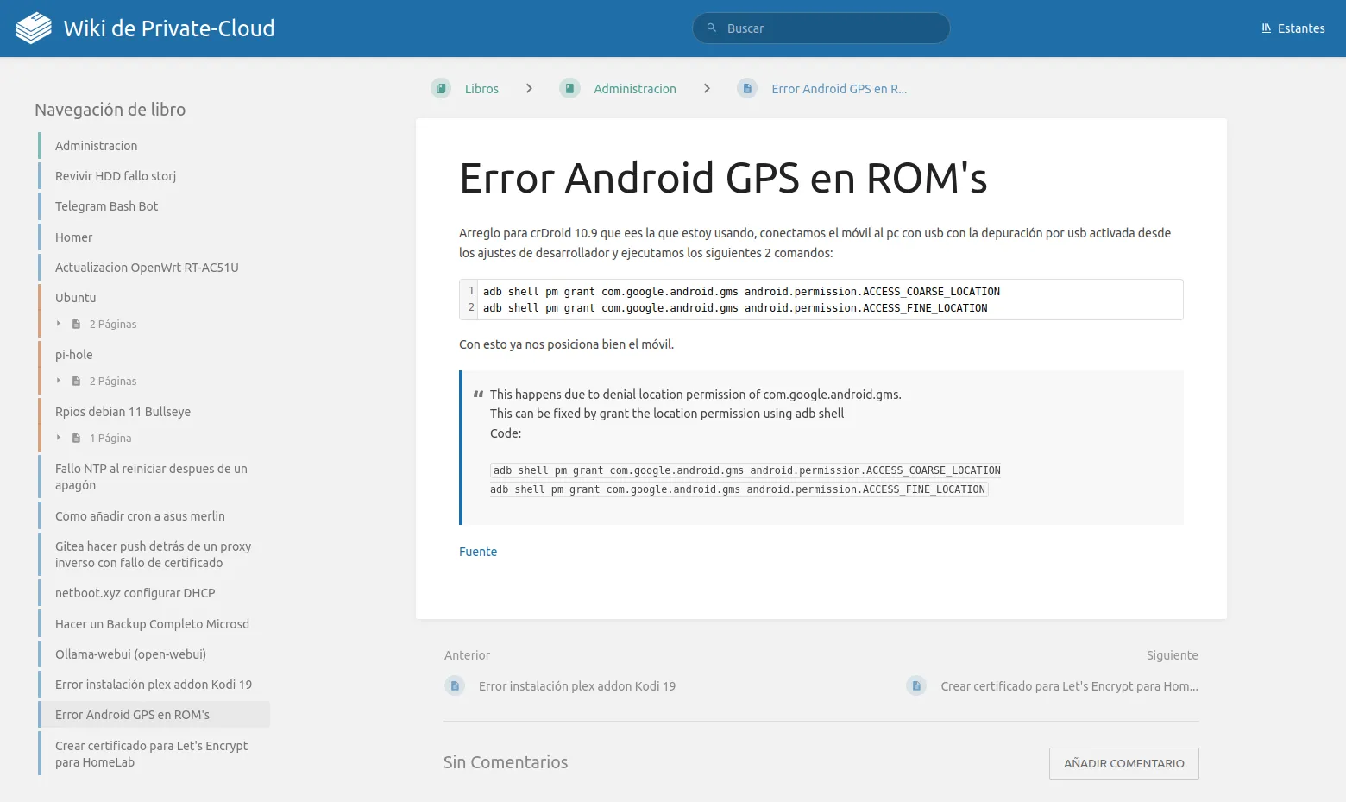The width and height of the screenshot is (1346, 802).
Task: Click the Administracion breadcrumb icon
Action: coord(569,89)
